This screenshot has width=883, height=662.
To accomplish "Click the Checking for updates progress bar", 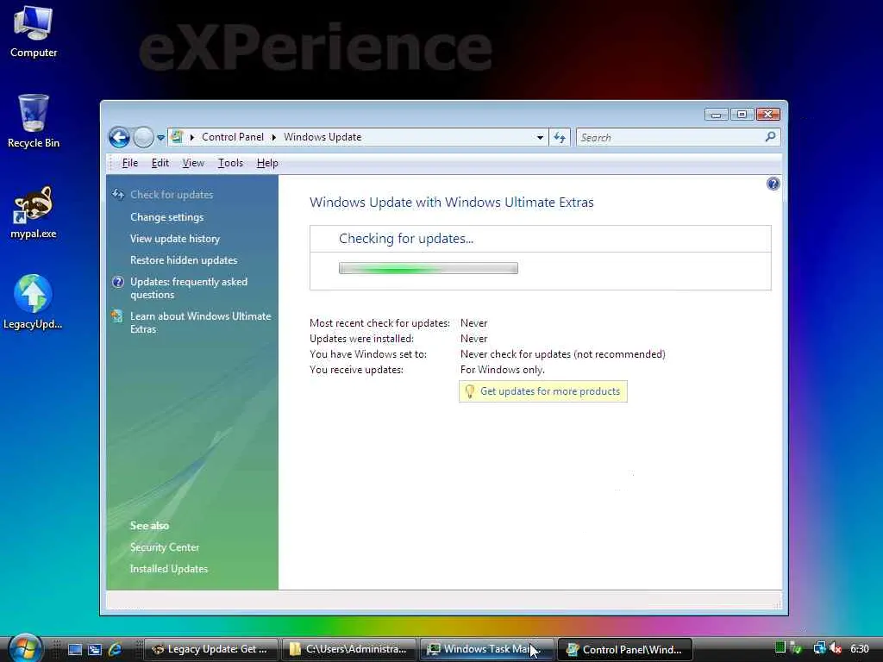I will (x=428, y=269).
